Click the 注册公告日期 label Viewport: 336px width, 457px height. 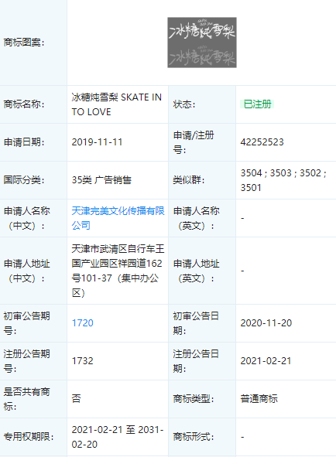pyautogui.click(x=196, y=361)
